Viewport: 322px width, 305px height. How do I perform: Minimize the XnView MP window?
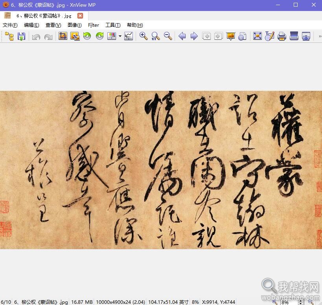278,5
